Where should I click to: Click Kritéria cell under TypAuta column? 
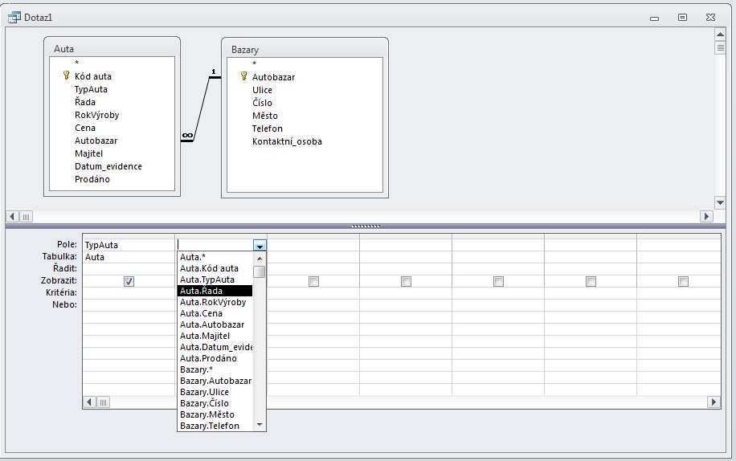(129, 292)
